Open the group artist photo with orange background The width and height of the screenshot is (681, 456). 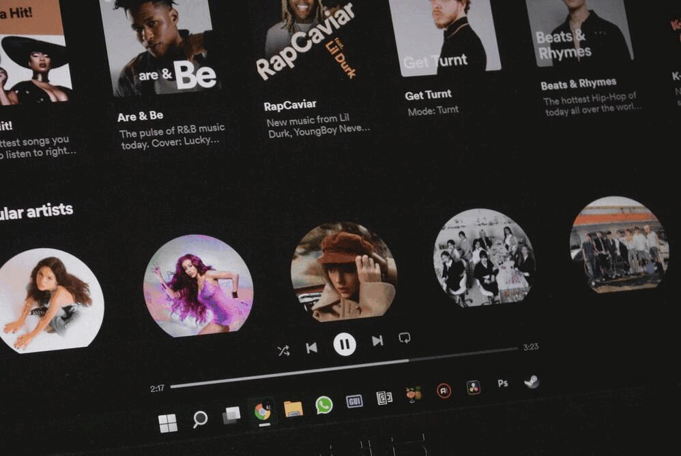coord(620,244)
